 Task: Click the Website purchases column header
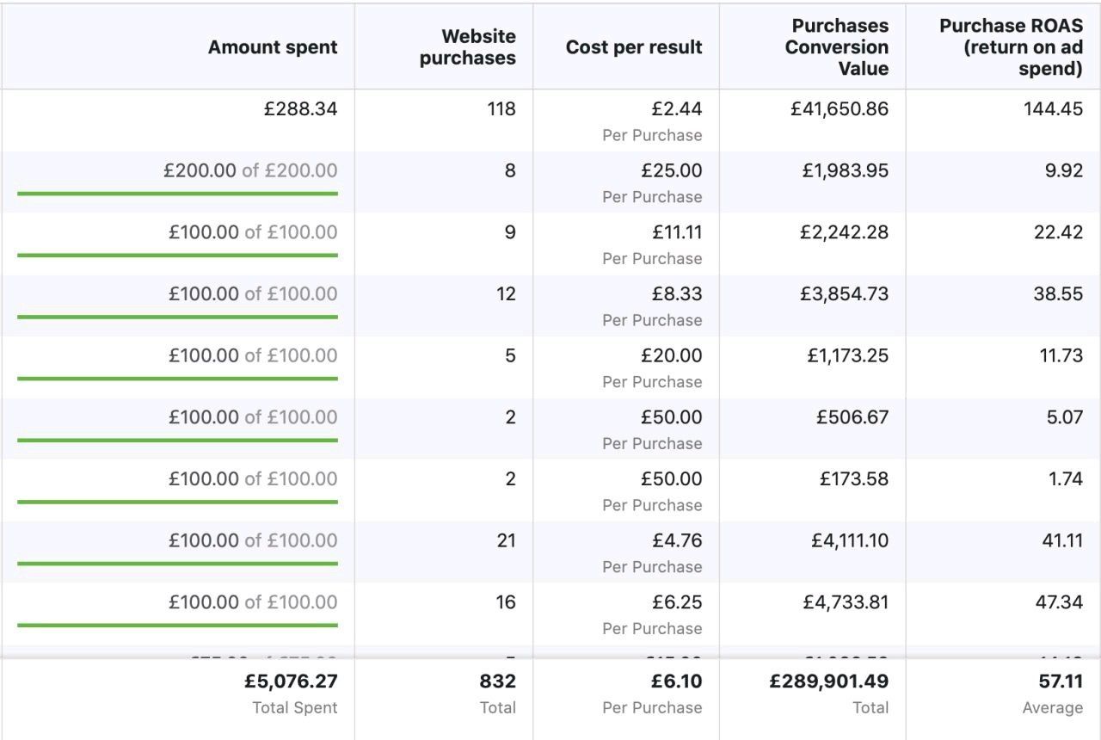(467, 47)
